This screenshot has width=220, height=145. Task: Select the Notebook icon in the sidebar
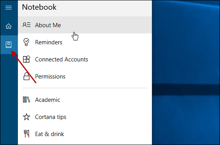click(9, 45)
